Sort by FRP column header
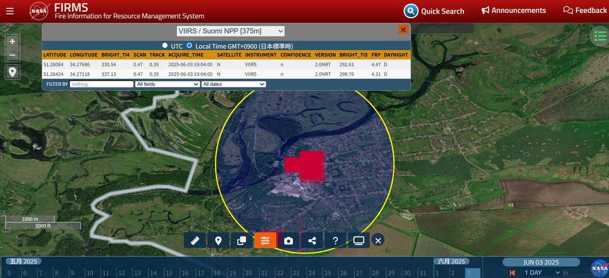The image size is (609, 278). 376,54
